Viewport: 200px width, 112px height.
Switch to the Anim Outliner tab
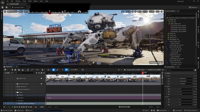click(x=171, y=11)
